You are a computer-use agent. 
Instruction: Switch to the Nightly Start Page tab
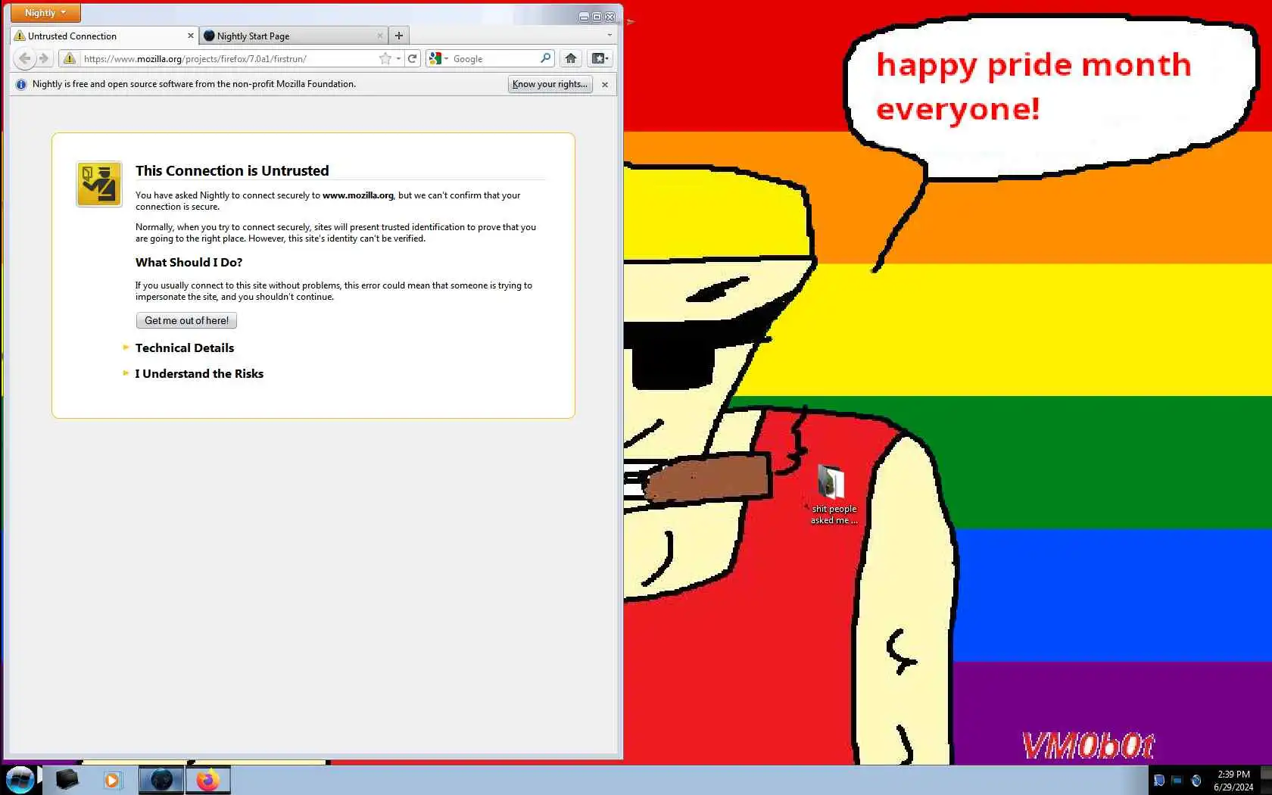293,36
